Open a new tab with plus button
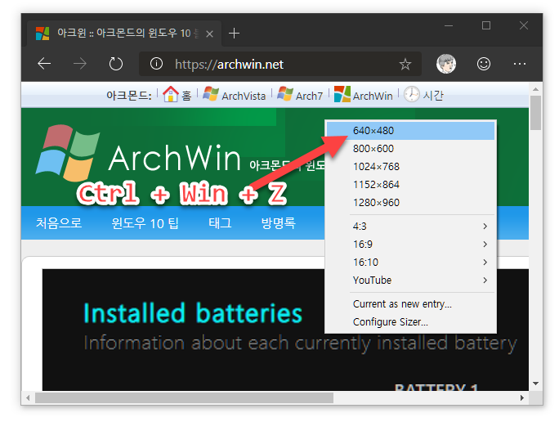 [x=234, y=34]
